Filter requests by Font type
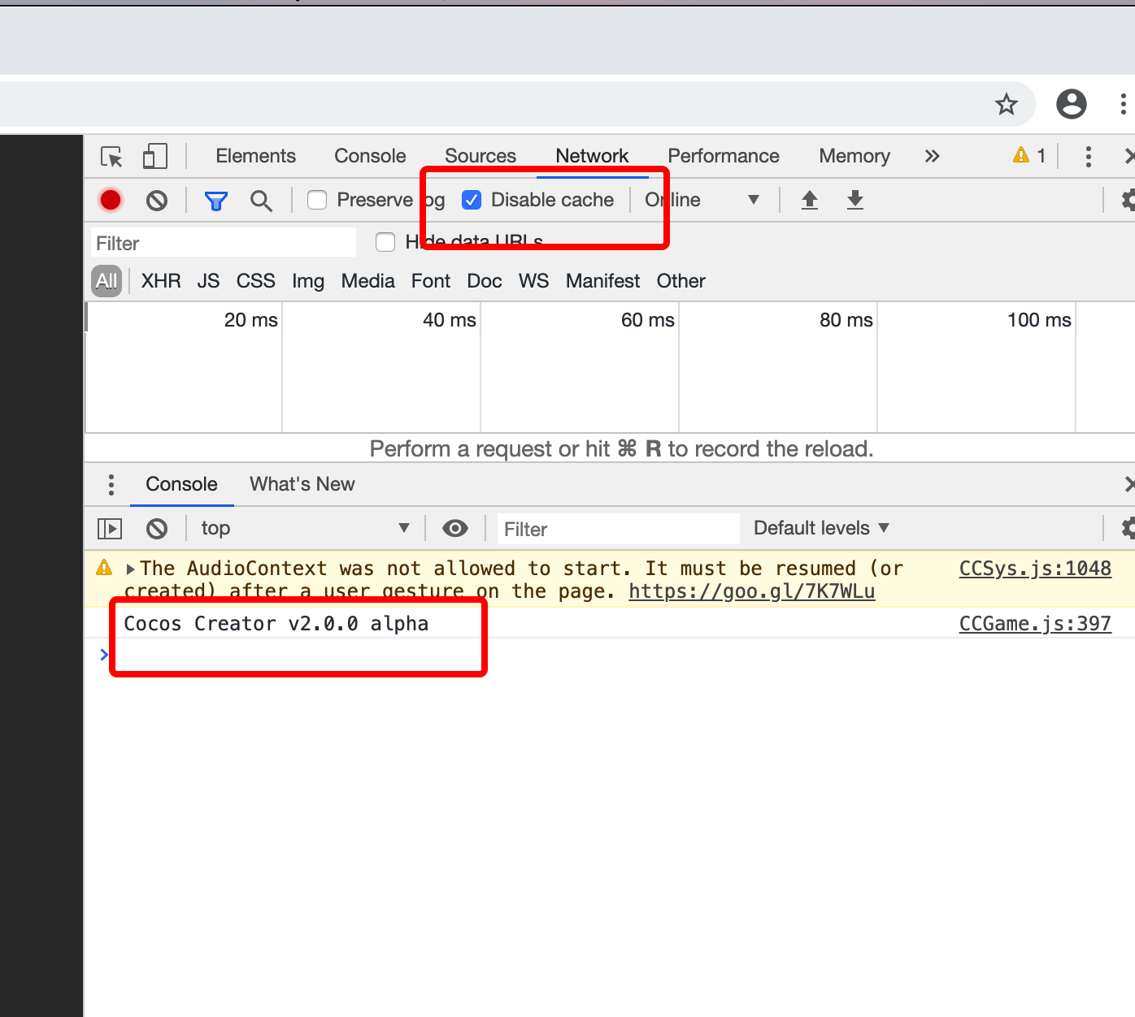The image size is (1135, 1017). coord(430,281)
